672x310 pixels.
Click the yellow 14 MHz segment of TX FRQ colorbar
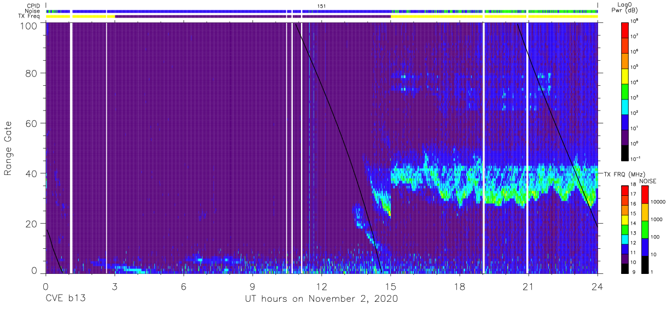click(x=624, y=220)
